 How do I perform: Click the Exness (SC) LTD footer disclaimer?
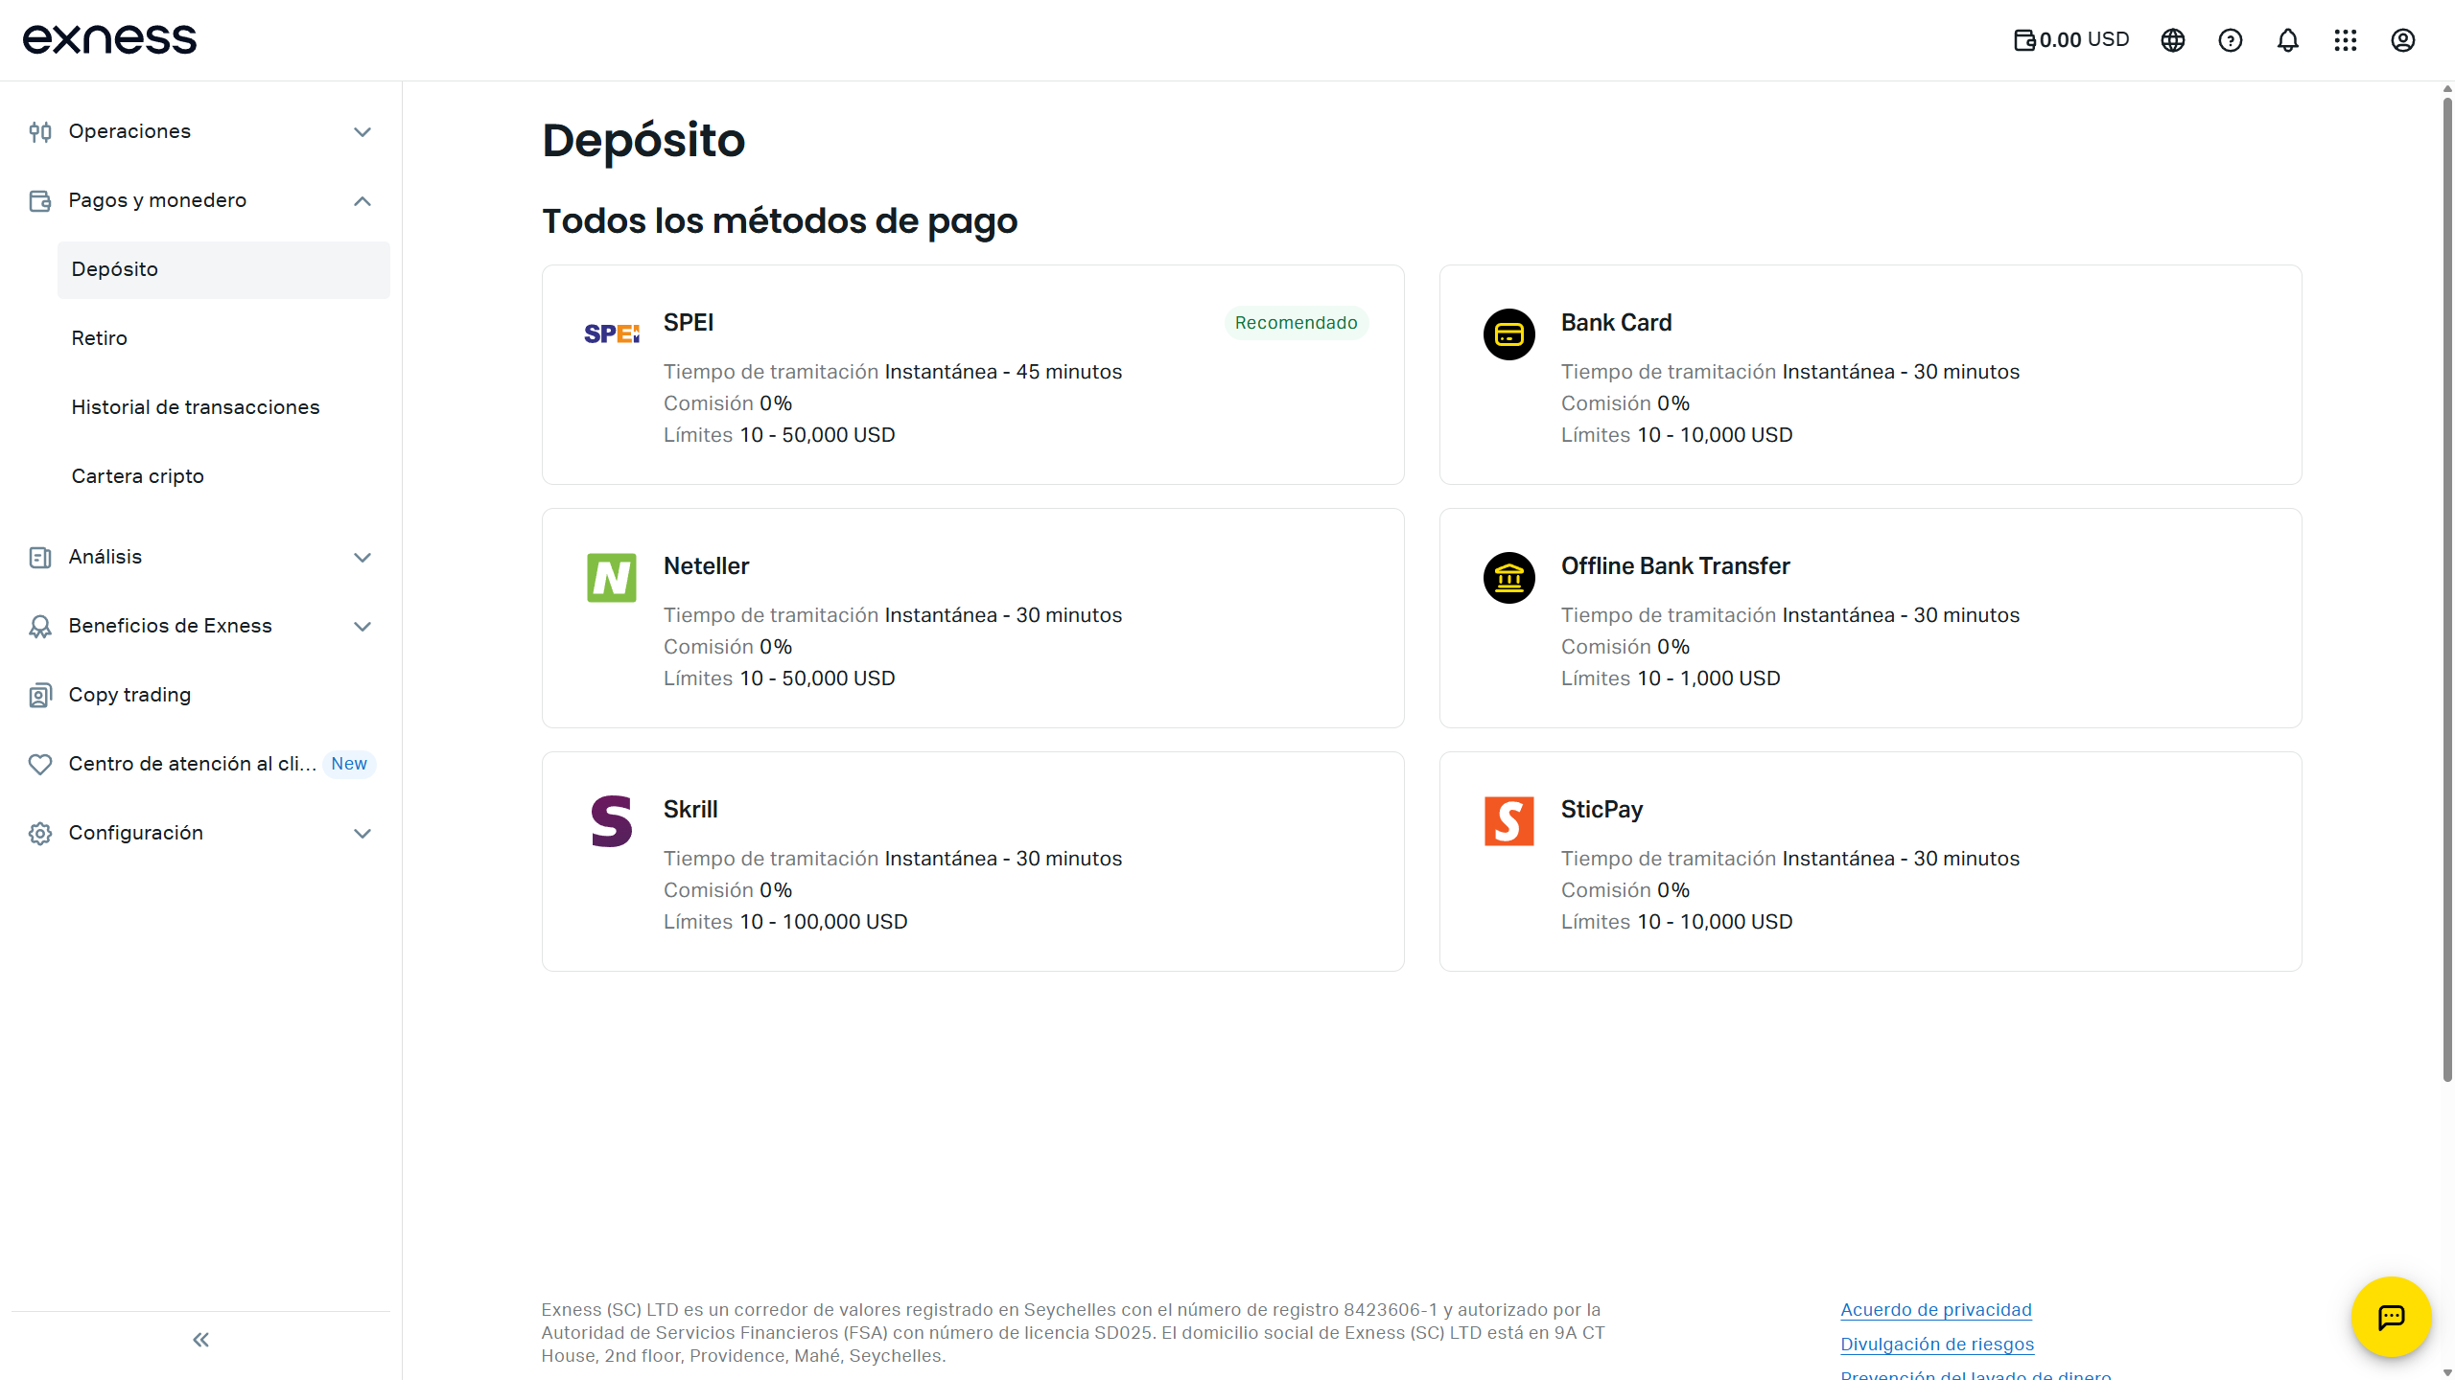(x=1073, y=1333)
